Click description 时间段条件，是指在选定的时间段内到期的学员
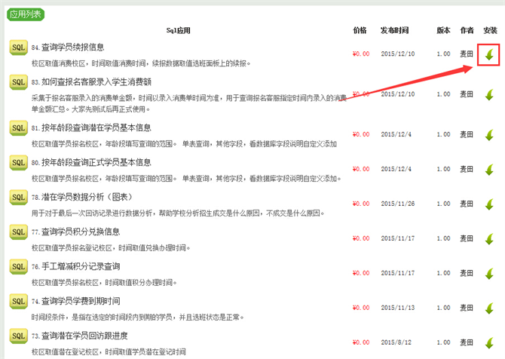Screen dimensions: 505x359 click(x=137, y=318)
